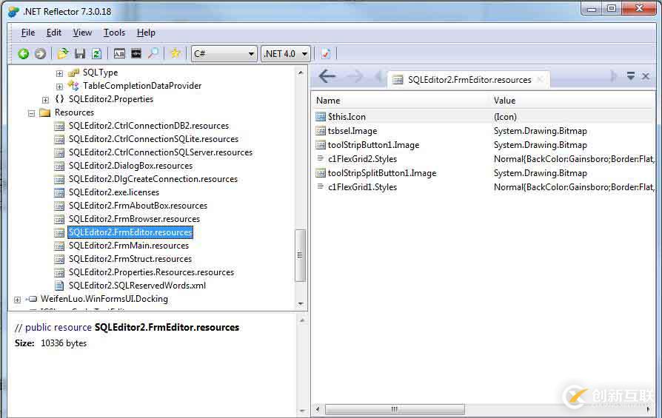
Task: Expand the TableCompletionDataProvider node
Action: (x=59, y=87)
